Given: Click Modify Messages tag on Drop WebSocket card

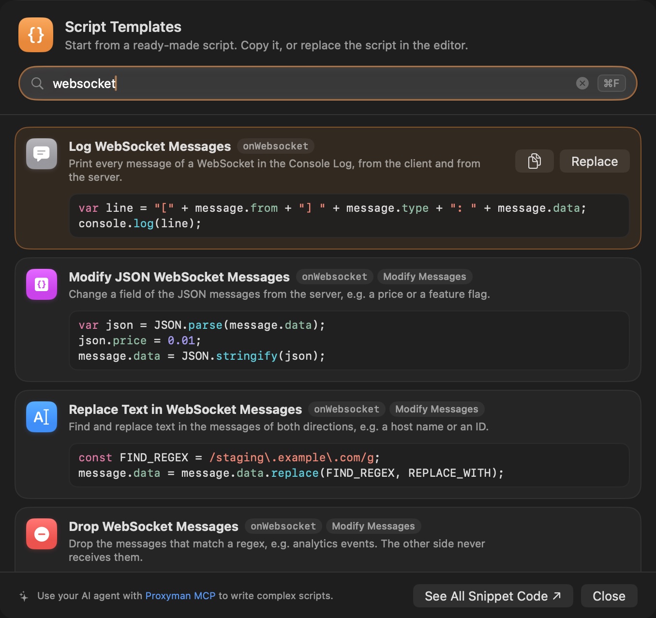Looking at the screenshot, I should tap(373, 526).
